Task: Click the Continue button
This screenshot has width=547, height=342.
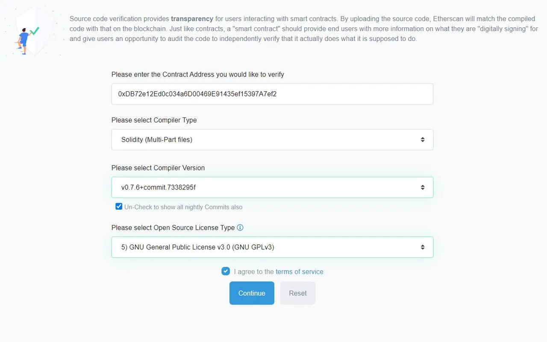Action: coord(252,293)
